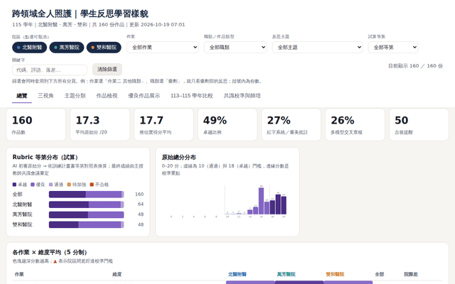Image resolution: width=455 pixels, height=284 pixels.
Task: Click the 優良 legend swatch
Action: [x=33, y=185]
